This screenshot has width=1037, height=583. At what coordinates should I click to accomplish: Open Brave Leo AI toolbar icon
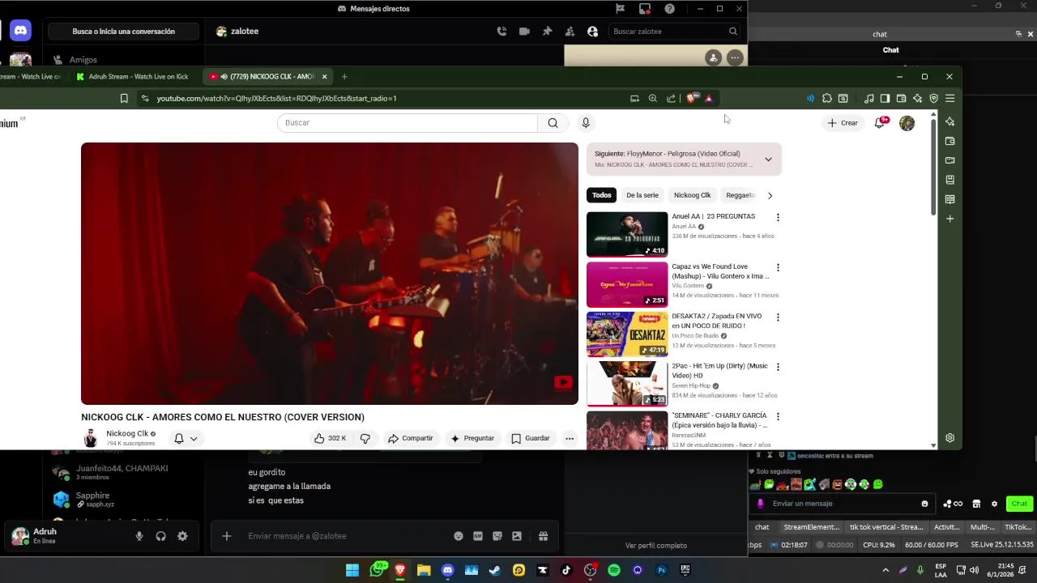pyautogui.click(x=917, y=99)
